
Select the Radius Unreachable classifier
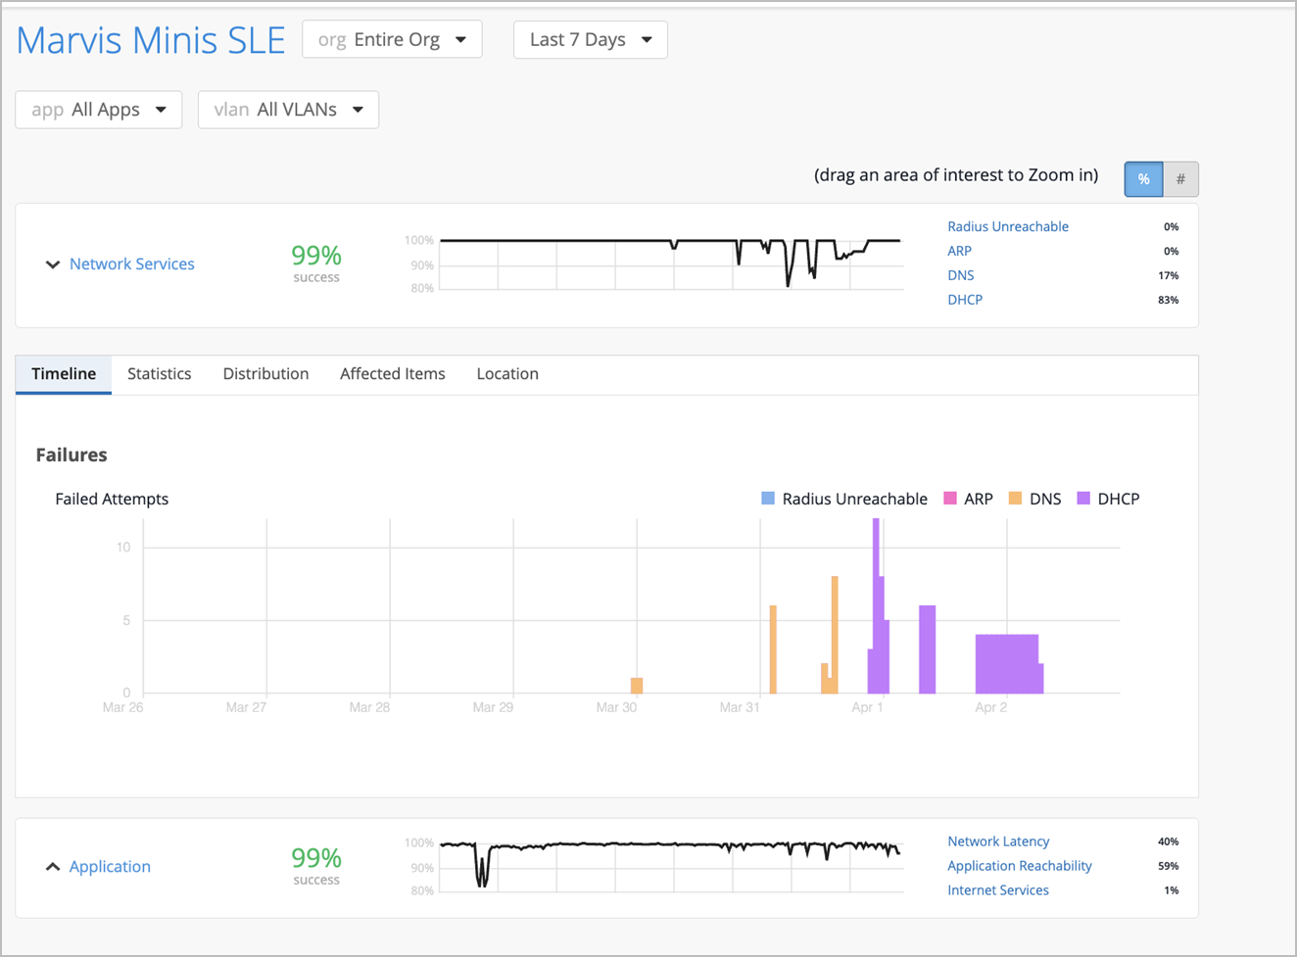tap(1008, 226)
